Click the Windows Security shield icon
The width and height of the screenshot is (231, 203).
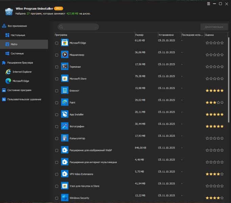click(x=65, y=198)
